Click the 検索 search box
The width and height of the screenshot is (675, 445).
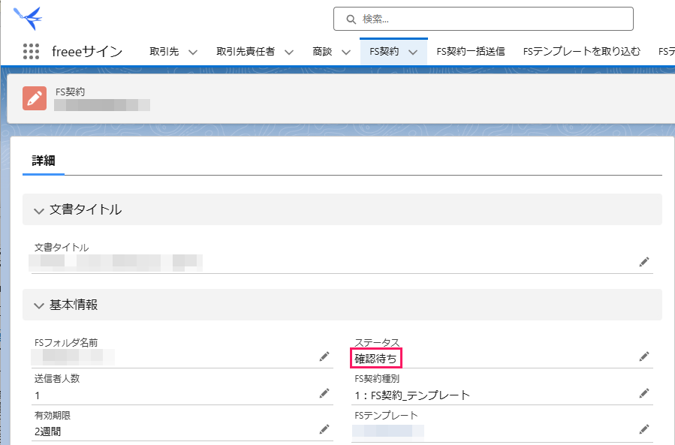(x=484, y=19)
